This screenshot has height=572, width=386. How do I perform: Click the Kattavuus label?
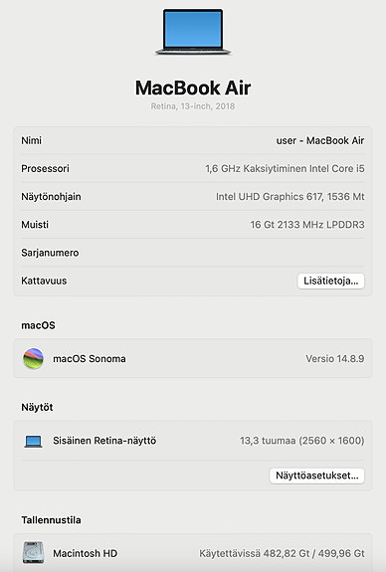click(44, 281)
